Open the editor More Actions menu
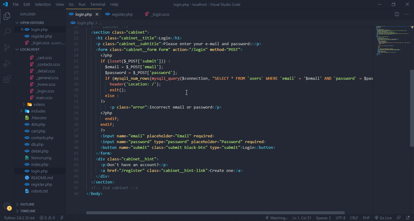This screenshot has height=221, width=414. (x=406, y=14)
